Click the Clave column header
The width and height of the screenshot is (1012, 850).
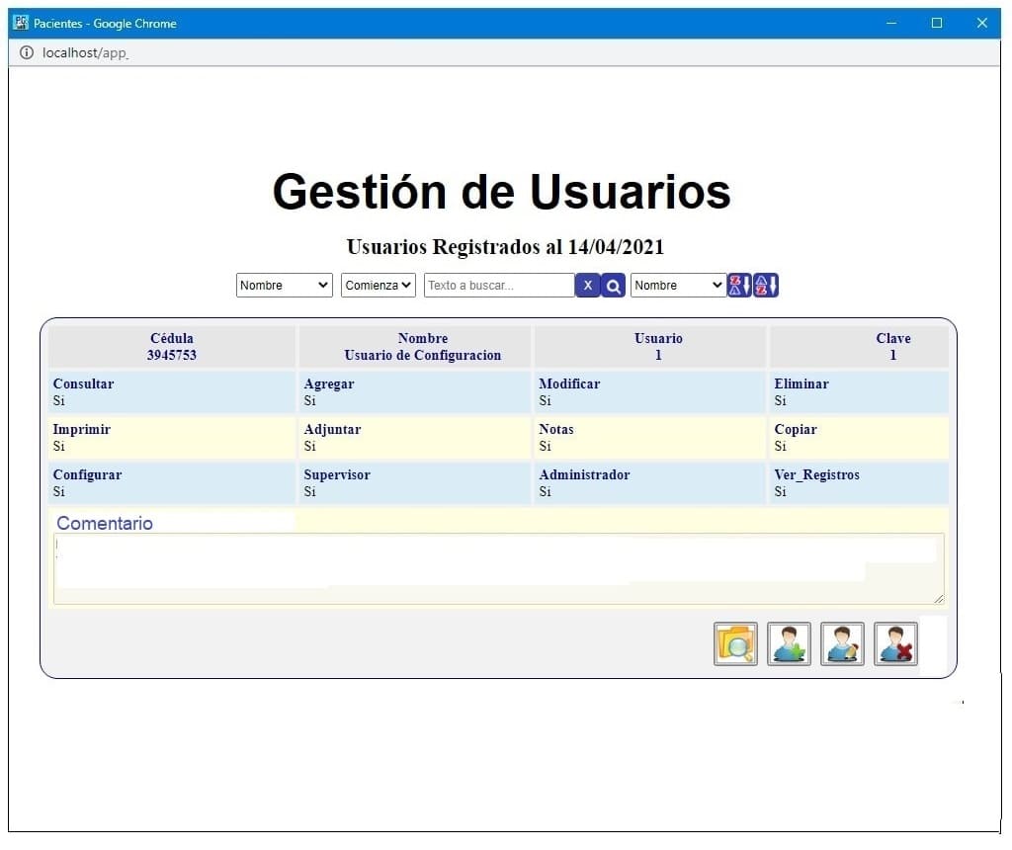tap(893, 338)
